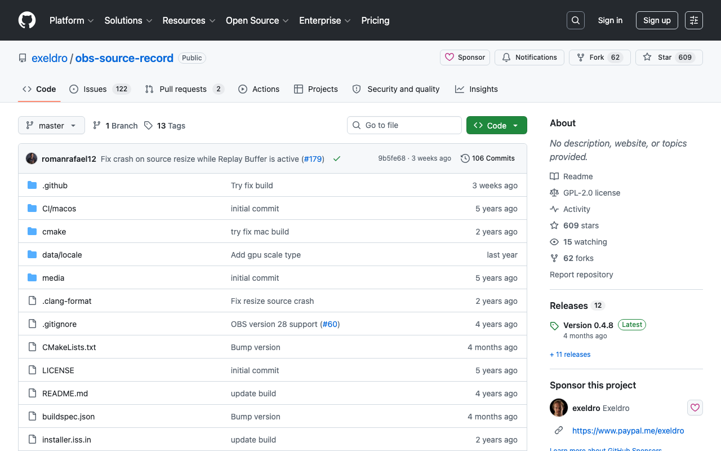Screen dimensions: 721x451
Task: Open the Exeldro sponsor avatar
Action: tap(559, 408)
